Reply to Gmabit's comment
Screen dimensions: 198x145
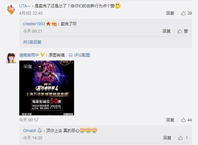point(167,138)
